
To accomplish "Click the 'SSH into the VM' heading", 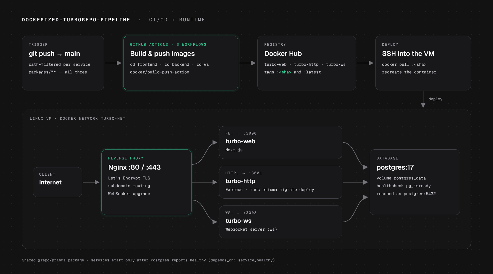I will pyautogui.click(x=408, y=54).
